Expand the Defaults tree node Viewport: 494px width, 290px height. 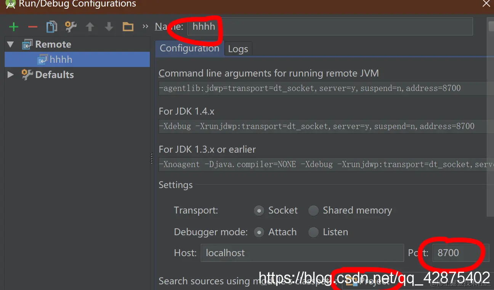pyautogui.click(x=11, y=75)
